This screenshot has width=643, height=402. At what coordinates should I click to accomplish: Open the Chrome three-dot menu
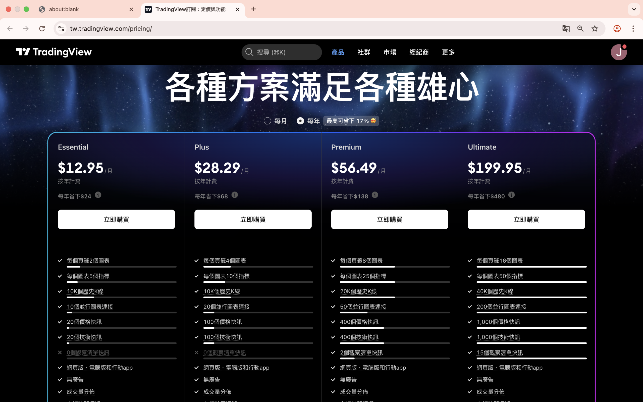(634, 28)
